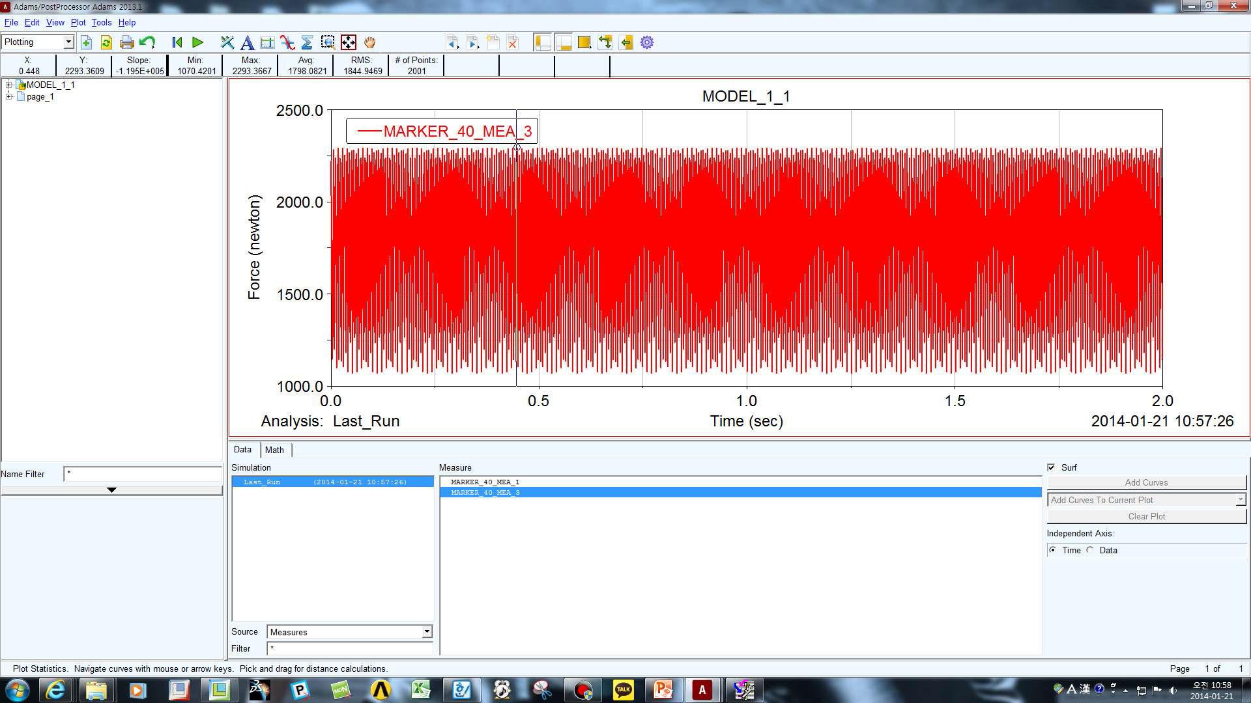
Task: Switch to the Data tab
Action: pyautogui.click(x=242, y=450)
